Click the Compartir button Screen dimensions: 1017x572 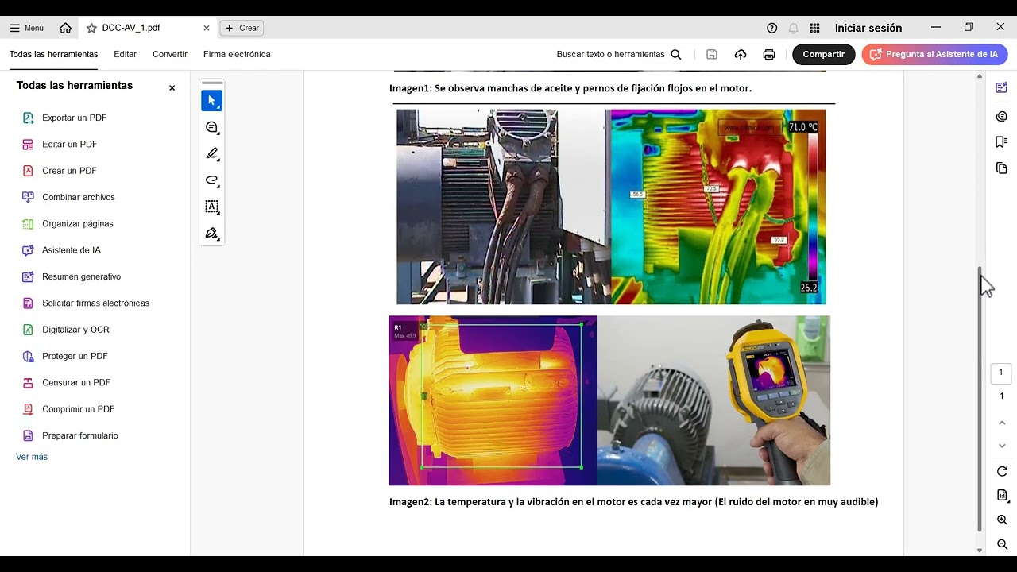click(823, 54)
